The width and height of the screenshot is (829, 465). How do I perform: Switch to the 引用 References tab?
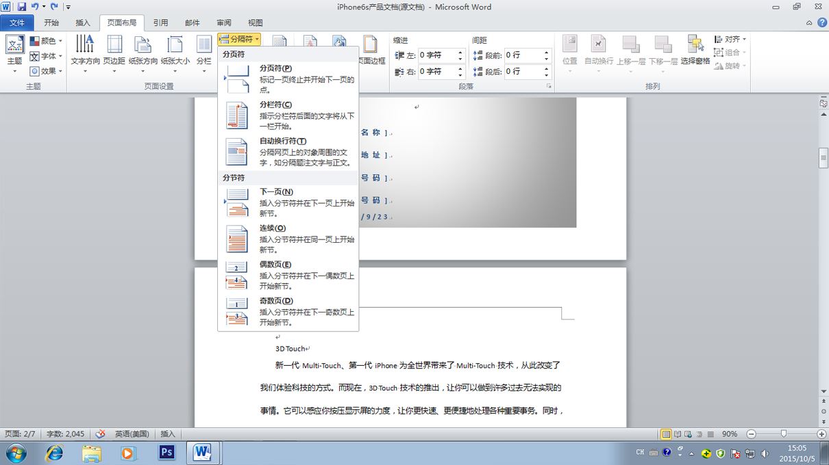pos(160,23)
